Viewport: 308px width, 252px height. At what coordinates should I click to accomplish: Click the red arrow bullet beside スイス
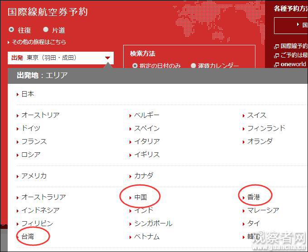tap(243, 116)
